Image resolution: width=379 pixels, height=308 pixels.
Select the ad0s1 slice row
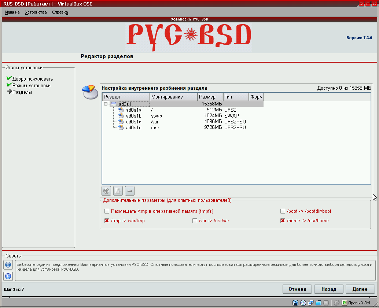pyautogui.click(x=183, y=104)
